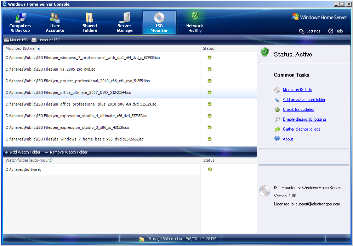
Task: Select the de_windows_7_home_basic ISO row
Action: pos(130,139)
